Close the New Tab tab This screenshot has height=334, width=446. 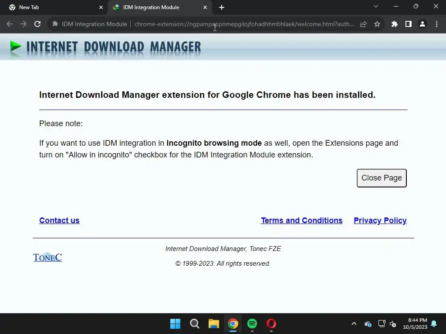click(x=101, y=7)
